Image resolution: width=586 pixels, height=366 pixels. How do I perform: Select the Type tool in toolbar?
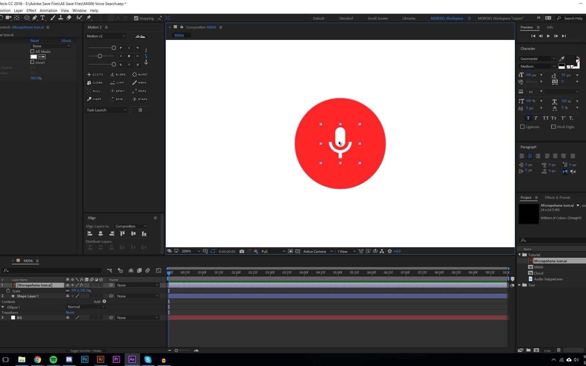coord(43,18)
